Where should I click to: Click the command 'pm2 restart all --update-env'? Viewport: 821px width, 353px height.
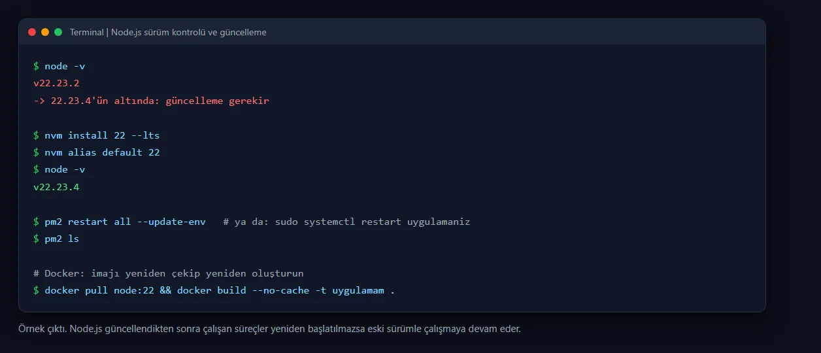(x=125, y=222)
